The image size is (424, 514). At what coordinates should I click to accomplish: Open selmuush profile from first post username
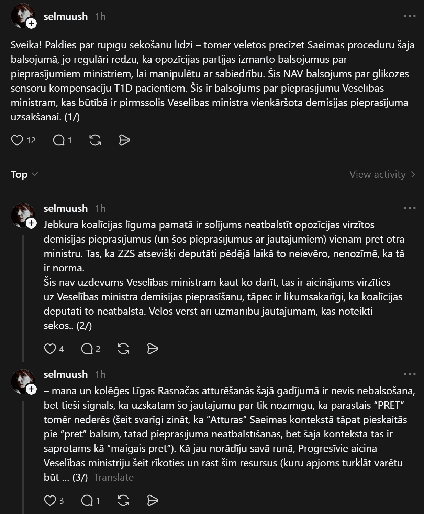click(x=66, y=16)
